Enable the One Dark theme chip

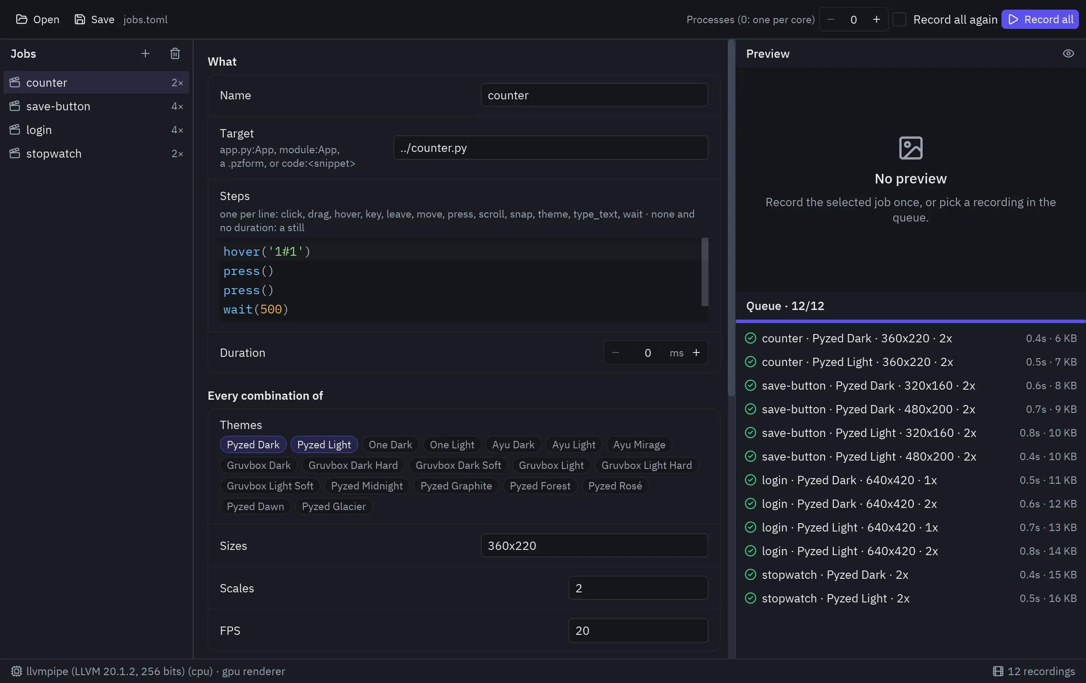click(390, 444)
